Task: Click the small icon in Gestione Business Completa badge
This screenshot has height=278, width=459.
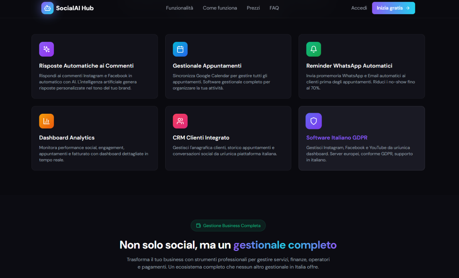Action: tap(198, 225)
